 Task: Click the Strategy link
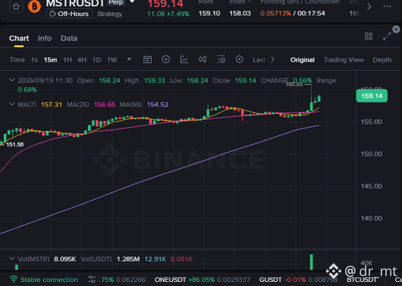[110, 14]
